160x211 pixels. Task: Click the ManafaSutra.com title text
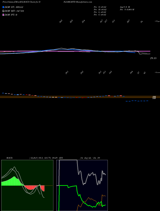[x=84, y=2]
